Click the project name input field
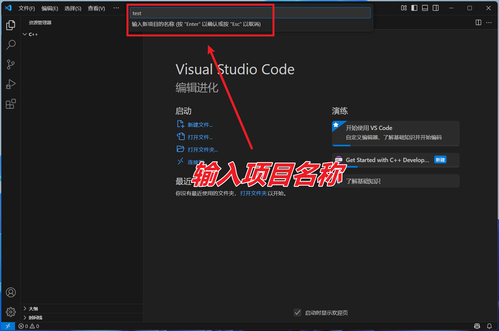Viewport: 499px width, 331px height. [x=250, y=13]
